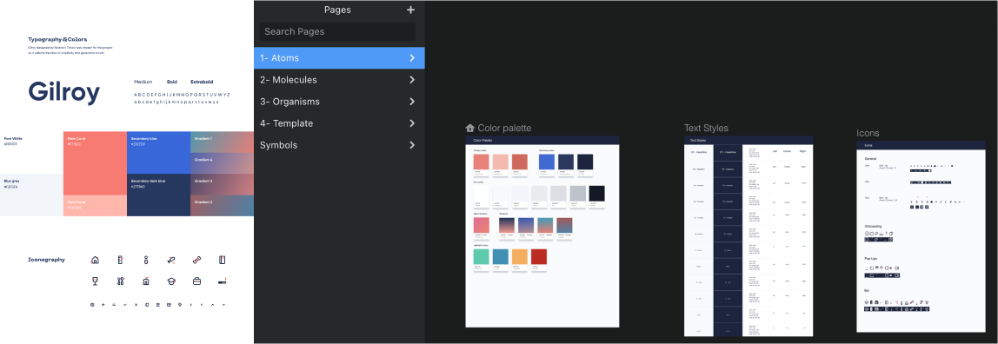Click the house icon in the Iconography section
Image resolution: width=998 pixels, height=344 pixels.
[95, 260]
